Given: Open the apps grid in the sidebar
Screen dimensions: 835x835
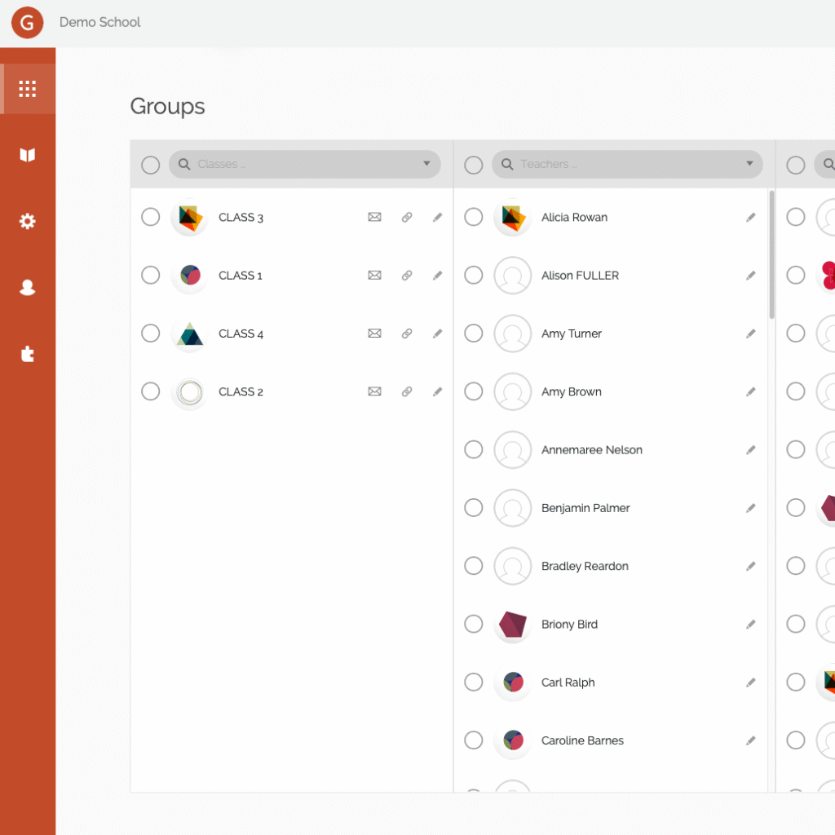Looking at the screenshot, I should (28, 88).
